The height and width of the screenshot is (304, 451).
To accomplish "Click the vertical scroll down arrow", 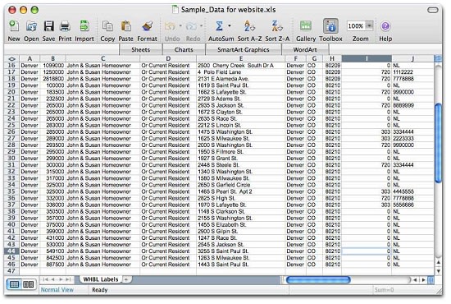I will coord(439,271).
